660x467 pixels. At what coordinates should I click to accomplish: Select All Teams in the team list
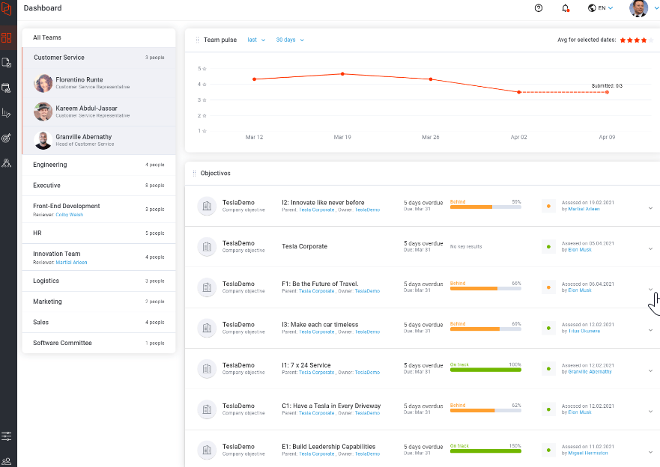[98, 38]
